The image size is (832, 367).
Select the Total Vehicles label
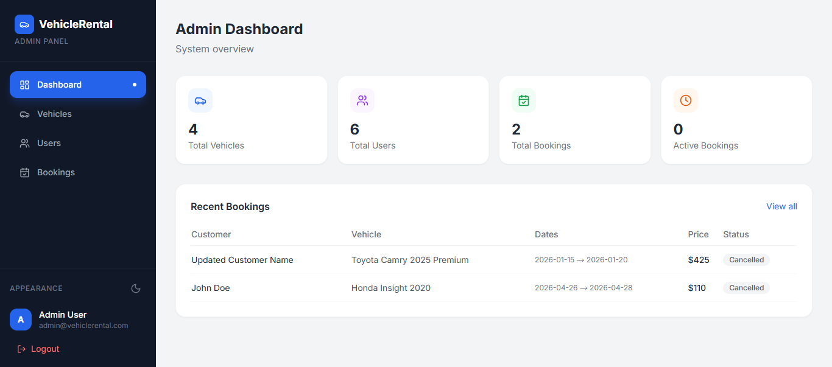216,145
